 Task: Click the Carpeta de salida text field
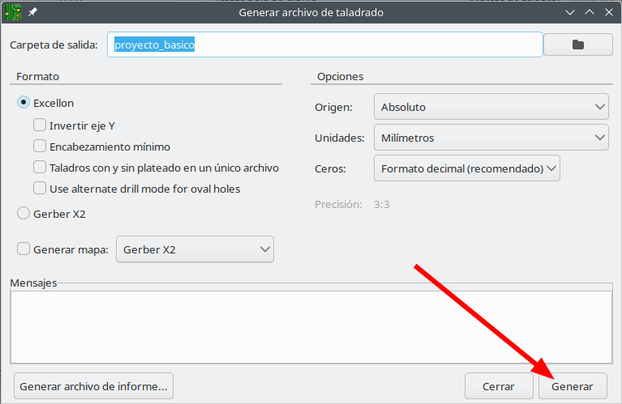click(x=324, y=45)
